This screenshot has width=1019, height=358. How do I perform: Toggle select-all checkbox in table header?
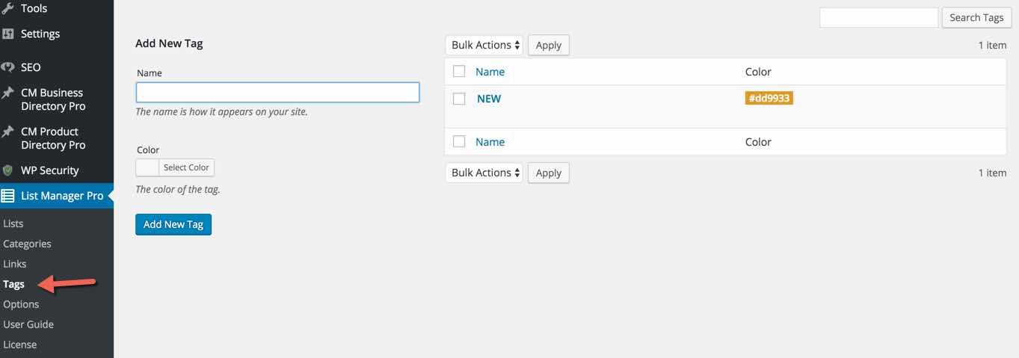pyautogui.click(x=460, y=72)
